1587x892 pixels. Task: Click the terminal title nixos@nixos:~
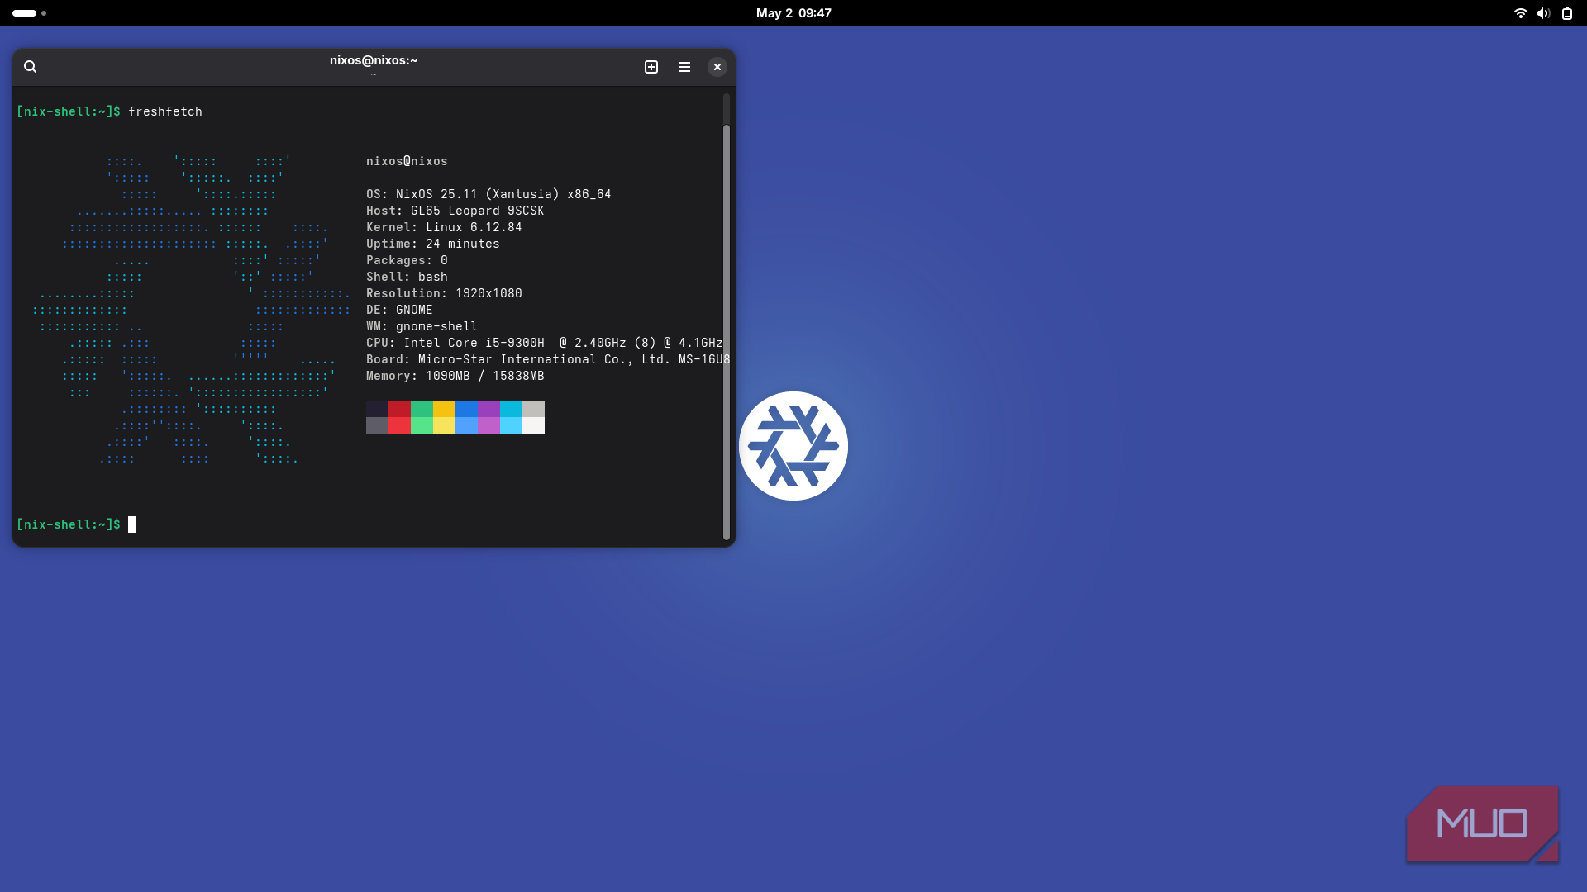[x=374, y=60]
